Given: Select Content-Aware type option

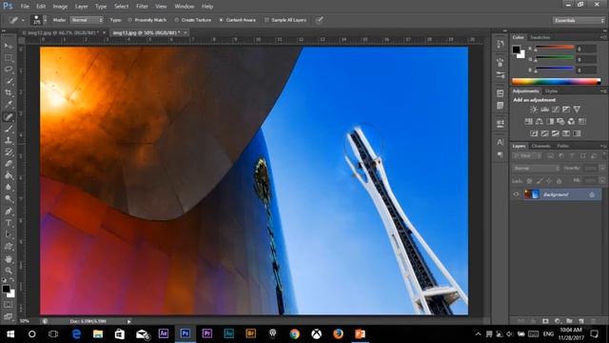Looking at the screenshot, I should [x=237, y=20].
